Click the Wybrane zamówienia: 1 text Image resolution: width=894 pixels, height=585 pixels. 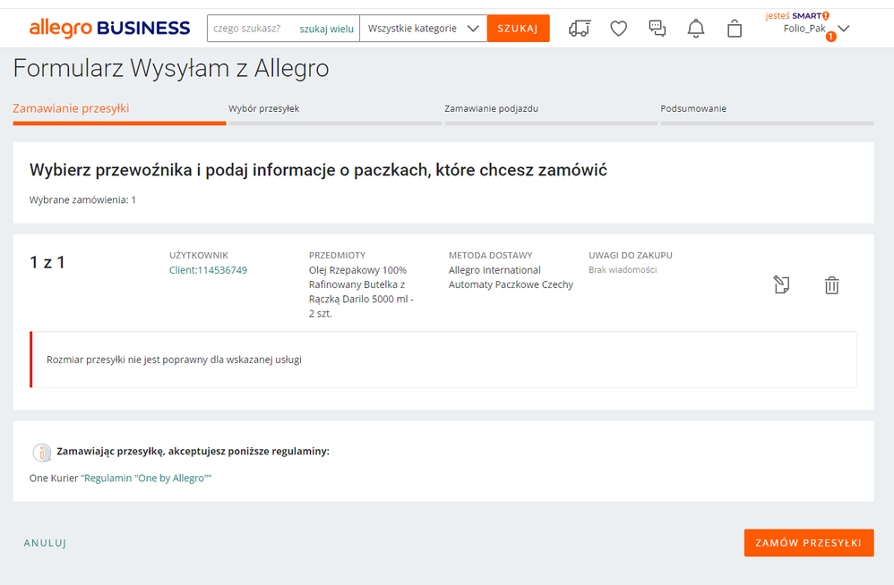82,199
